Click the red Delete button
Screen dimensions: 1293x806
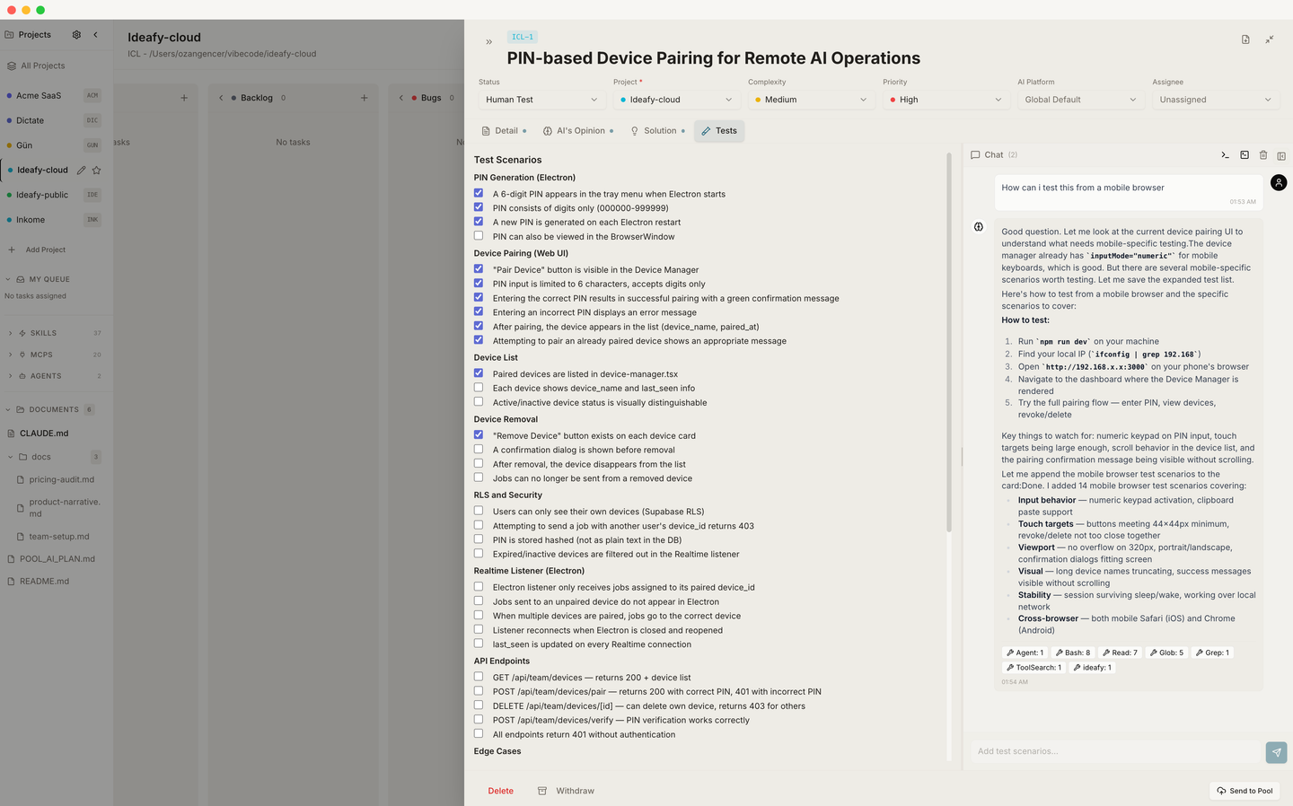pos(501,791)
